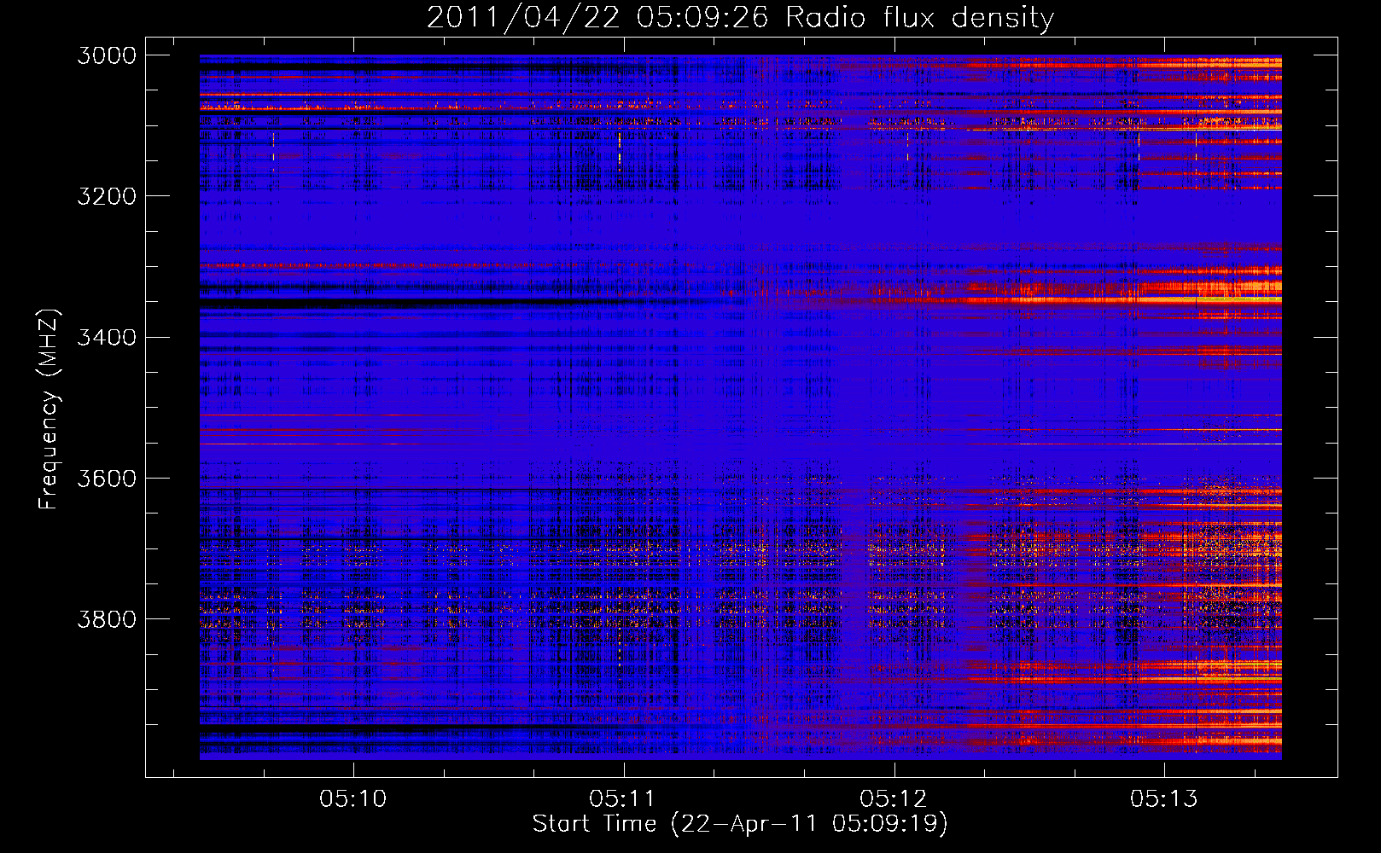Click the 05:11 time tick label
Image resolution: width=1381 pixels, height=853 pixels.
[x=623, y=798]
